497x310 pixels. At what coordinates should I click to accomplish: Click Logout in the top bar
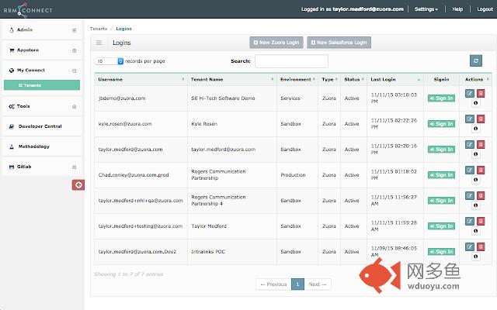485,9
